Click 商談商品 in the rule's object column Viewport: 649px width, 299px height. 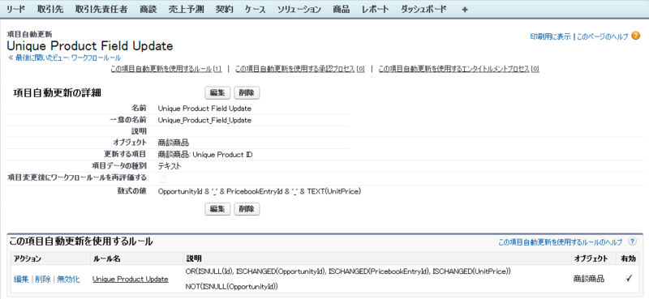pyautogui.click(x=589, y=280)
